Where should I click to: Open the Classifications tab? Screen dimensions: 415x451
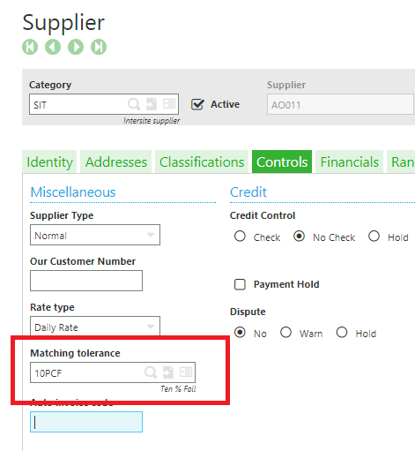[x=202, y=162]
